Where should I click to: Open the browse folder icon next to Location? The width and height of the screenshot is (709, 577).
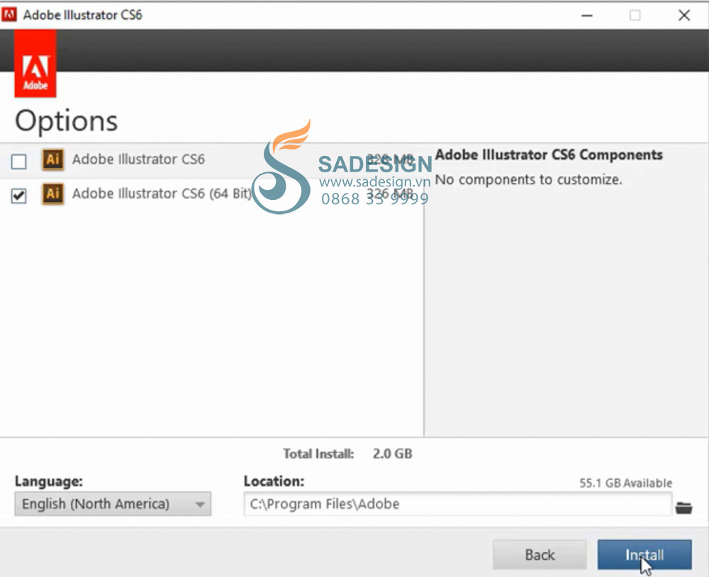[x=683, y=508]
